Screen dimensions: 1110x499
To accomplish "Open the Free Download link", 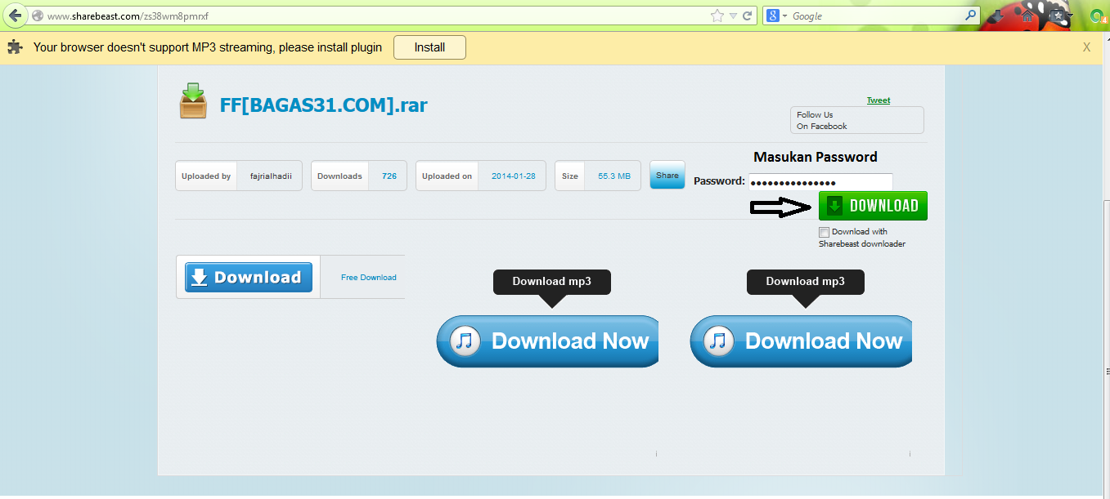I will point(368,277).
